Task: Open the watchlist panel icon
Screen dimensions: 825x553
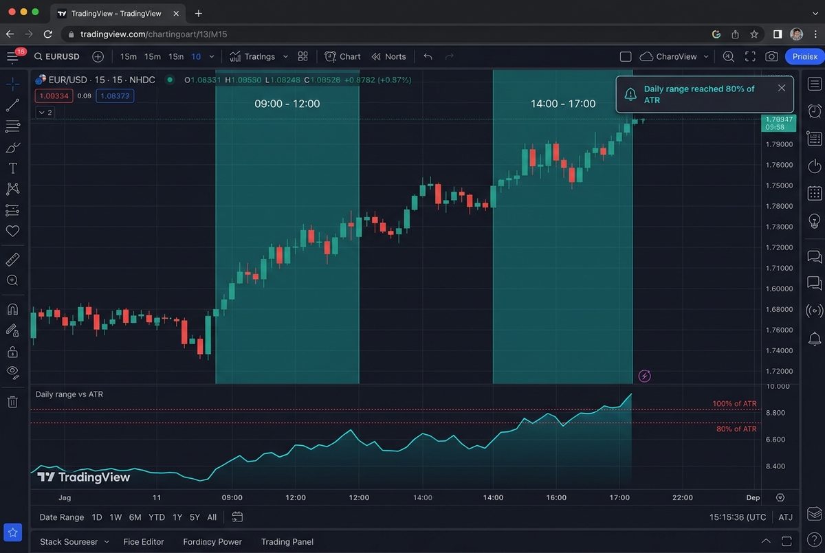Action: pyautogui.click(x=815, y=84)
